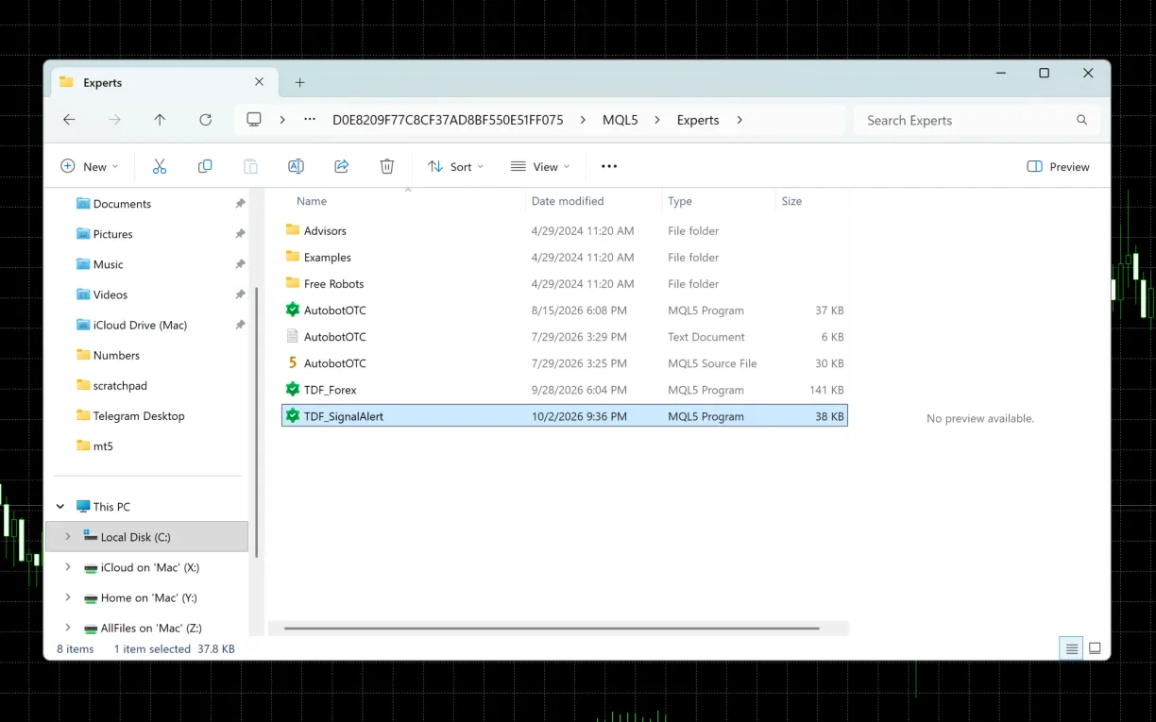
Task: Select Documents in navigation pane
Action: 122,204
